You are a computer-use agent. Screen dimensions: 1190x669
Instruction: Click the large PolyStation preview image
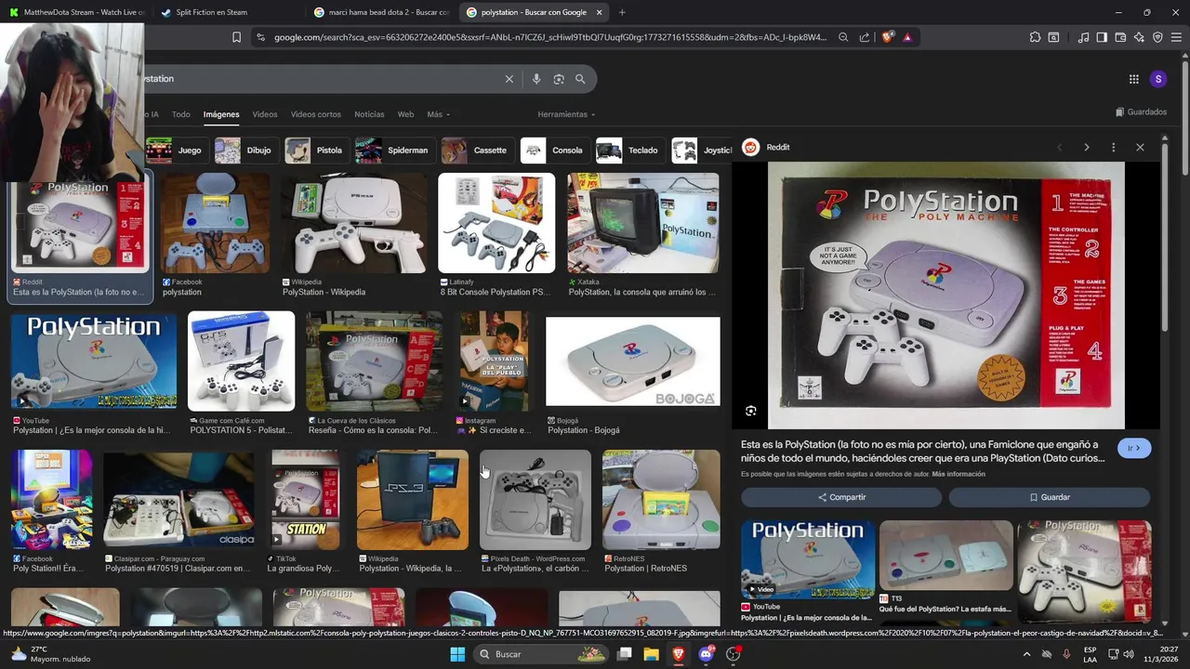pos(946,295)
